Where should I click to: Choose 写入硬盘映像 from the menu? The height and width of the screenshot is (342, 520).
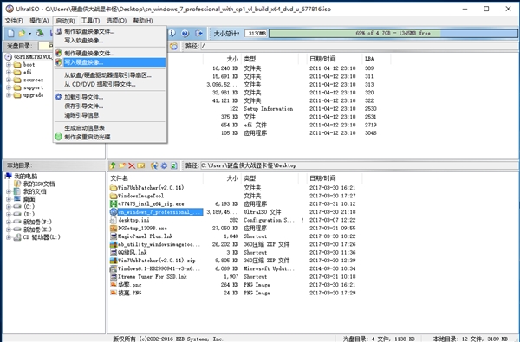coord(110,62)
